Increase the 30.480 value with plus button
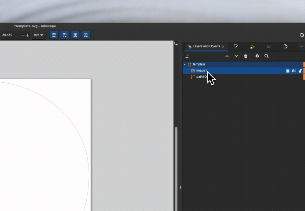The width and height of the screenshot is (305, 211). pos(27,35)
